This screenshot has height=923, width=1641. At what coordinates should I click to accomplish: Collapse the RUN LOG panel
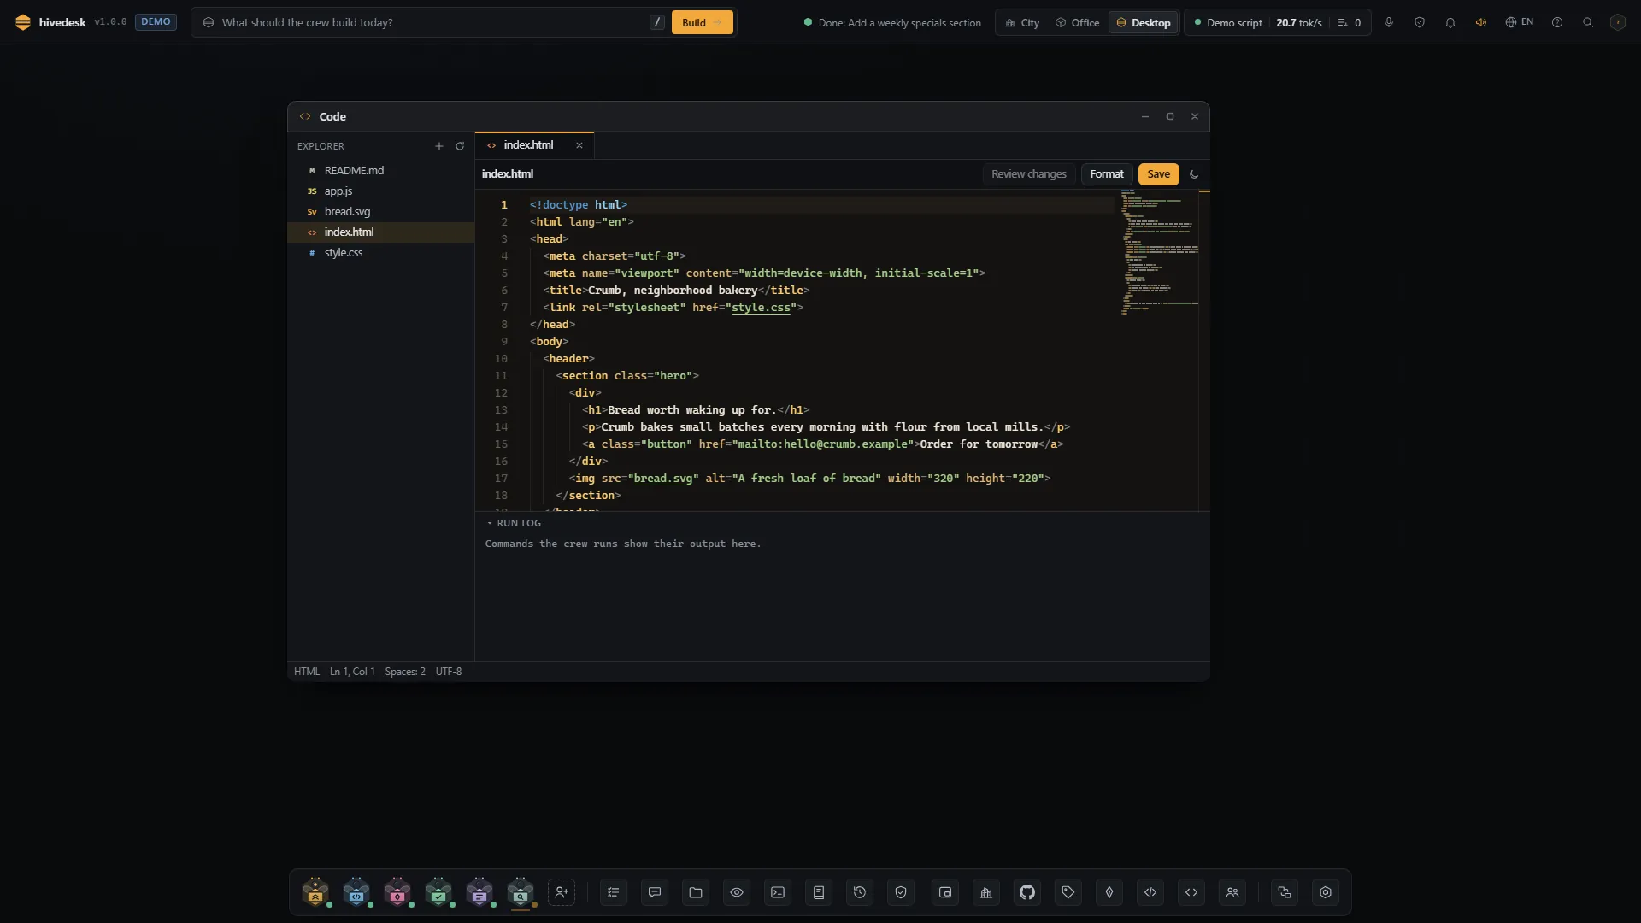[514, 523]
